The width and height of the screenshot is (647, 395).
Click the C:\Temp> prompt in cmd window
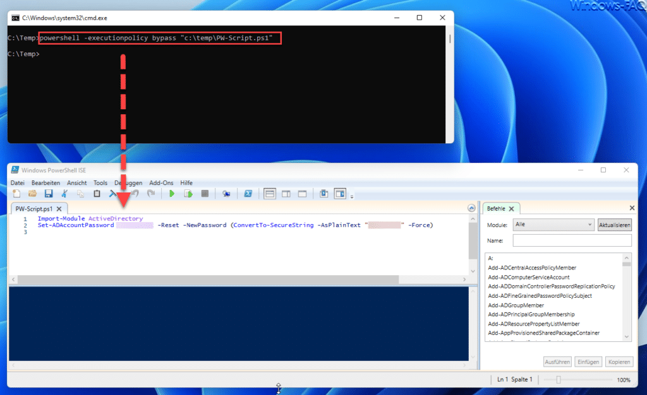(23, 54)
